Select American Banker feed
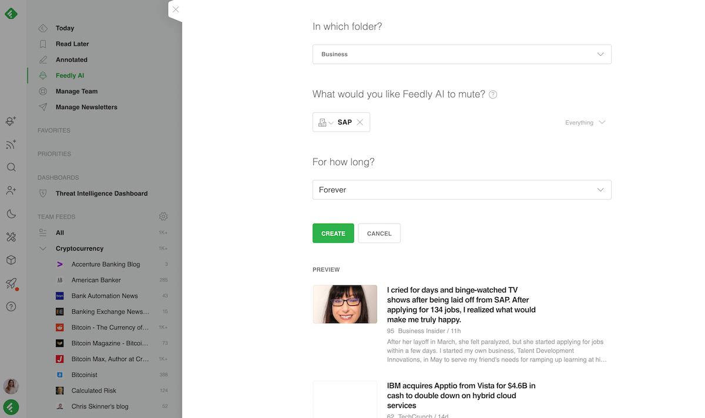Screen dimensions: 705x418 (x=96, y=280)
